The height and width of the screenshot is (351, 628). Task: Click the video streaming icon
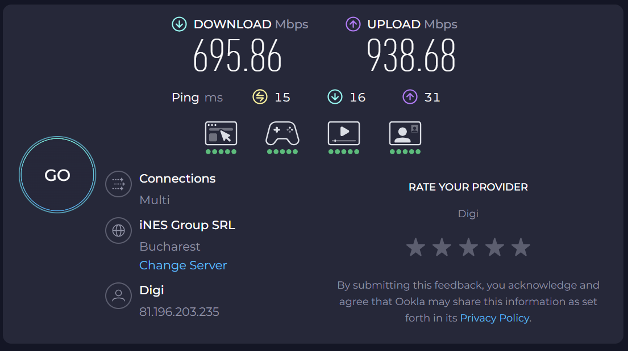[343, 134]
